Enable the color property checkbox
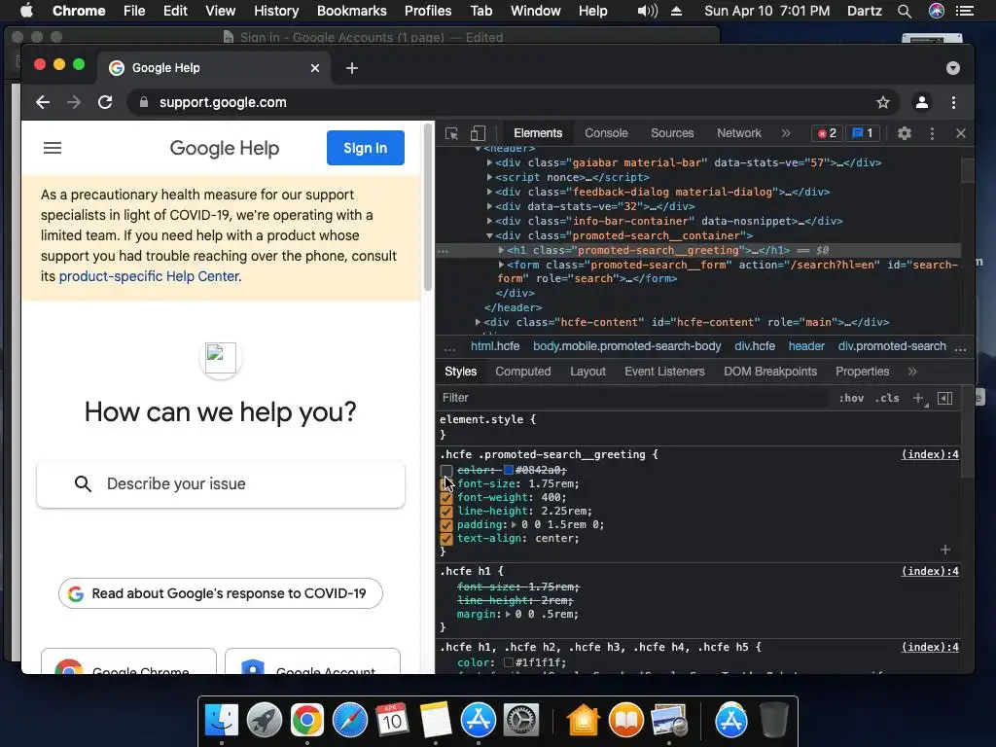996x747 pixels. click(x=445, y=471)
